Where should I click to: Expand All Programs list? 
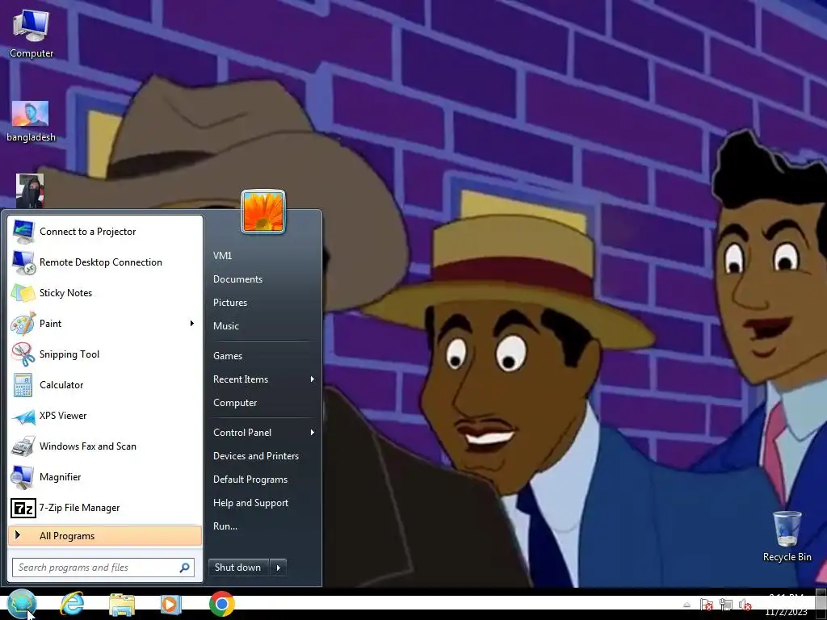pyautogui.click(x=104, y=536)
